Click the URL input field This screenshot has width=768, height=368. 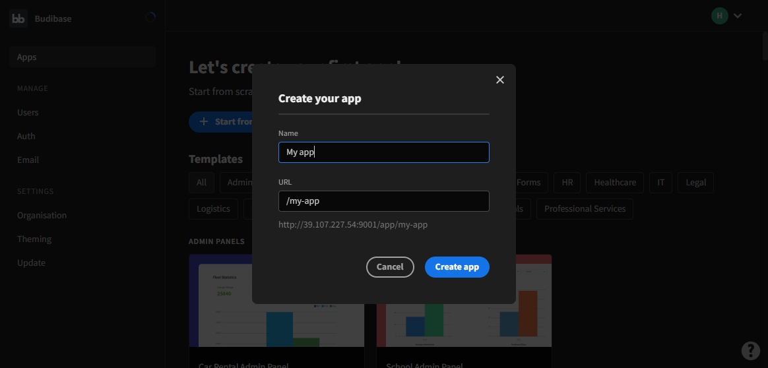[x=383, y=201]
